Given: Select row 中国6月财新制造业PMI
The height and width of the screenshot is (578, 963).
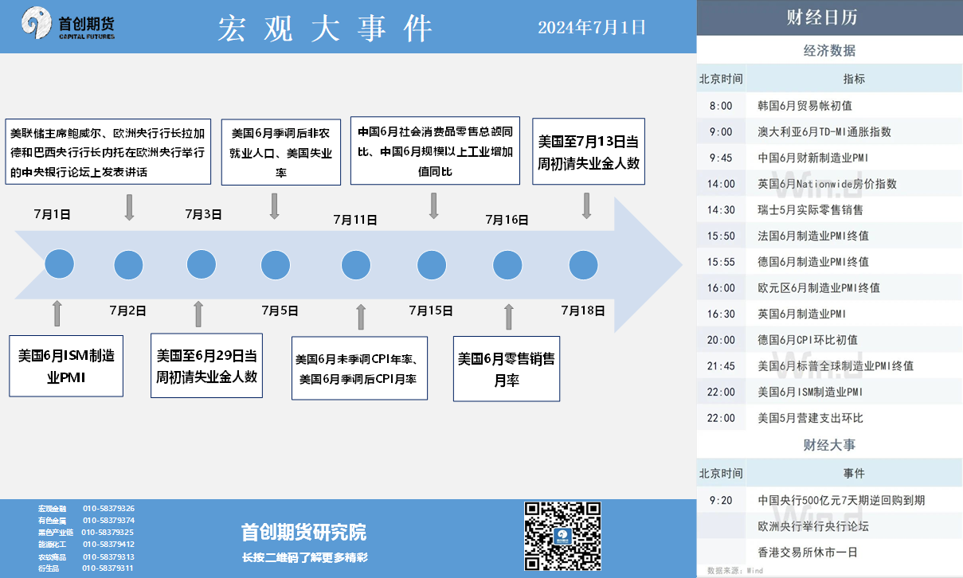Looking at the screenshot, I should [830, 158].
